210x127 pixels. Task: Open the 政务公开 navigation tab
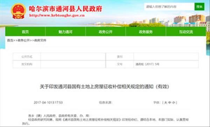[x=106, y=32]
